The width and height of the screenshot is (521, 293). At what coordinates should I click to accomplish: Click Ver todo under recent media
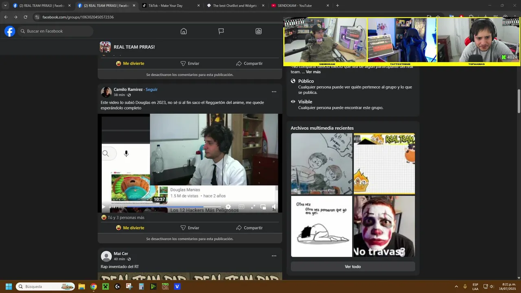click(x=353, y=267)
